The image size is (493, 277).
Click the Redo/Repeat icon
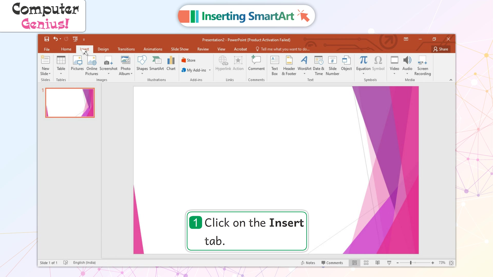(66, 39)
